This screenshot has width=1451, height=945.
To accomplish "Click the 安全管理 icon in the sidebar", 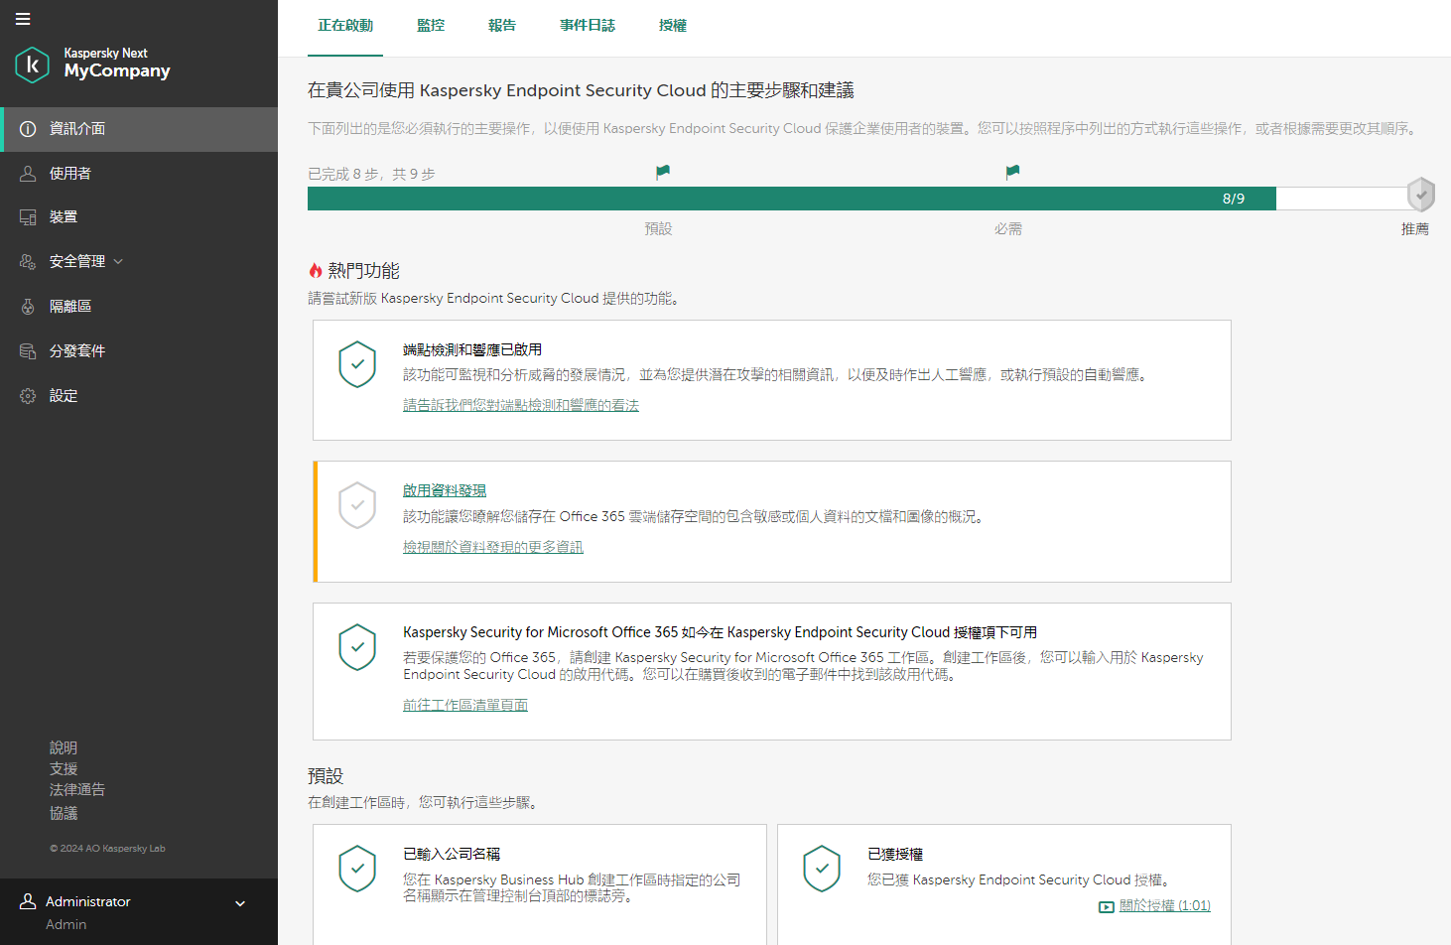I will click(28, 262).
